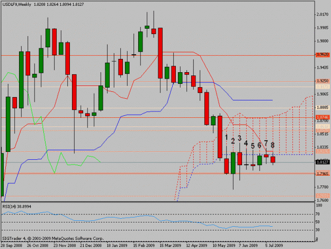Click the 18 Jan 2009 date label
The height and width of the screenshot is (249, 331).
click(117, 245)
